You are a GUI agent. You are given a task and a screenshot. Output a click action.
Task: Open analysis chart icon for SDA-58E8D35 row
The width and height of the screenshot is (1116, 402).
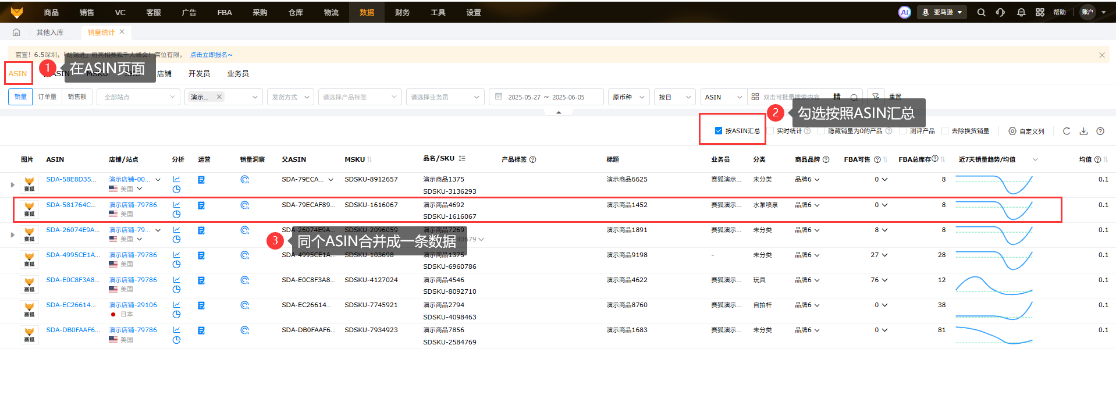click(x=176, y=179)
